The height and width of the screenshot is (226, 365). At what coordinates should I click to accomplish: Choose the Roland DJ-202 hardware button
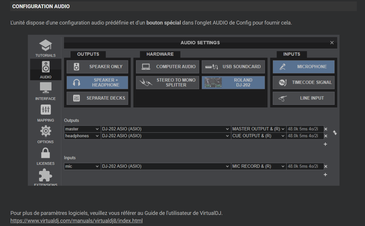233,82
